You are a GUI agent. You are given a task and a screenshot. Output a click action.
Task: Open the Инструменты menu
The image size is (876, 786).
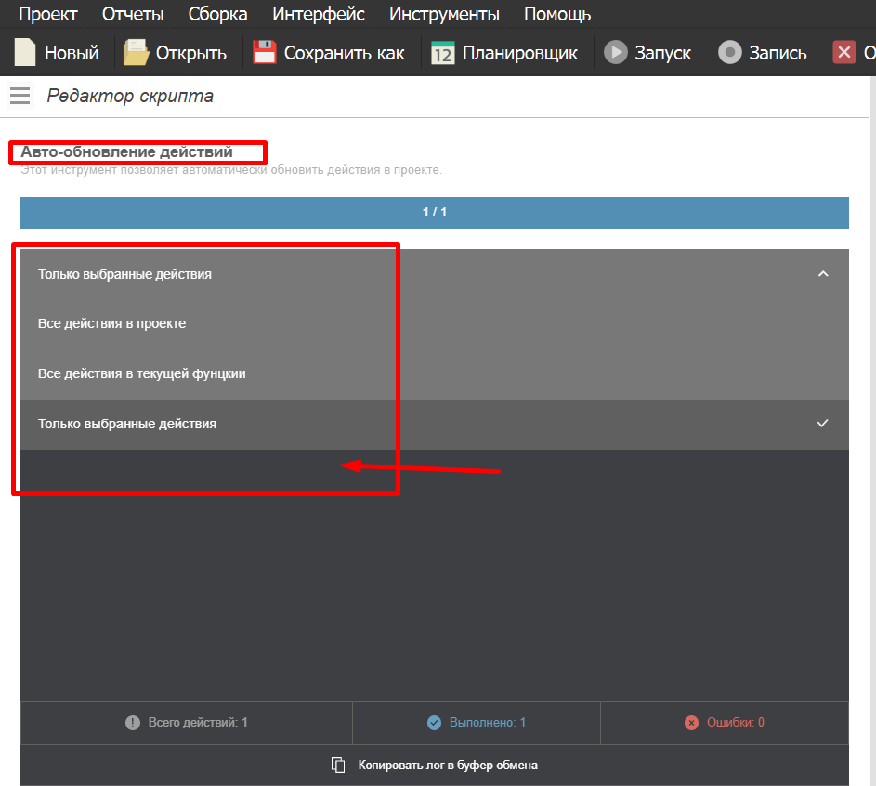[444, 15]
